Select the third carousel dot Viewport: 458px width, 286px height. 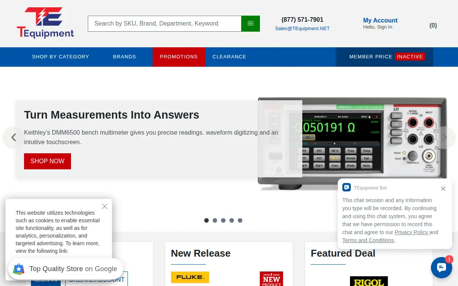click(223, 220)
